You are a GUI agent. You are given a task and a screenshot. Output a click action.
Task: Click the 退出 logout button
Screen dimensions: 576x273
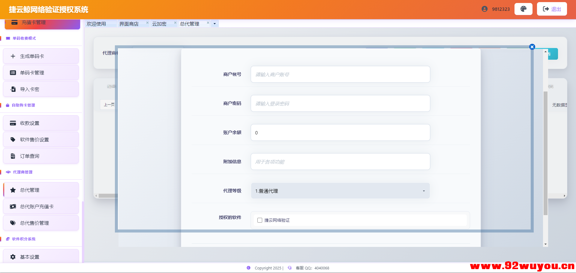(552, 9)
